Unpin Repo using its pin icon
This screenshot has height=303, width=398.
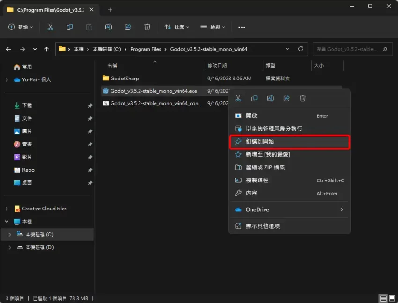pyautogui.click(x=90, y=170)
